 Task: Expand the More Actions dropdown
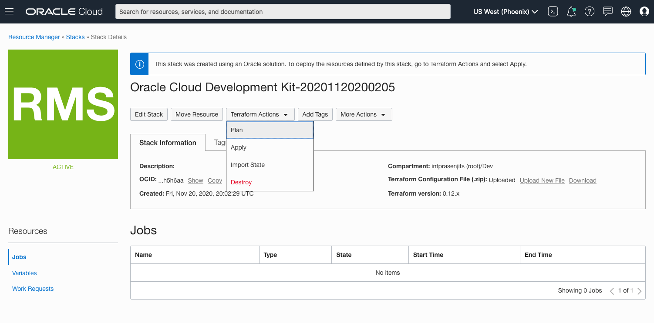click(364, 114)
